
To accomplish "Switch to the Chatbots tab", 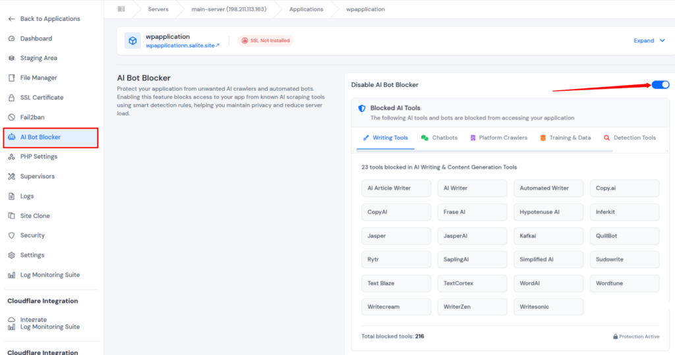I will 439,138.
